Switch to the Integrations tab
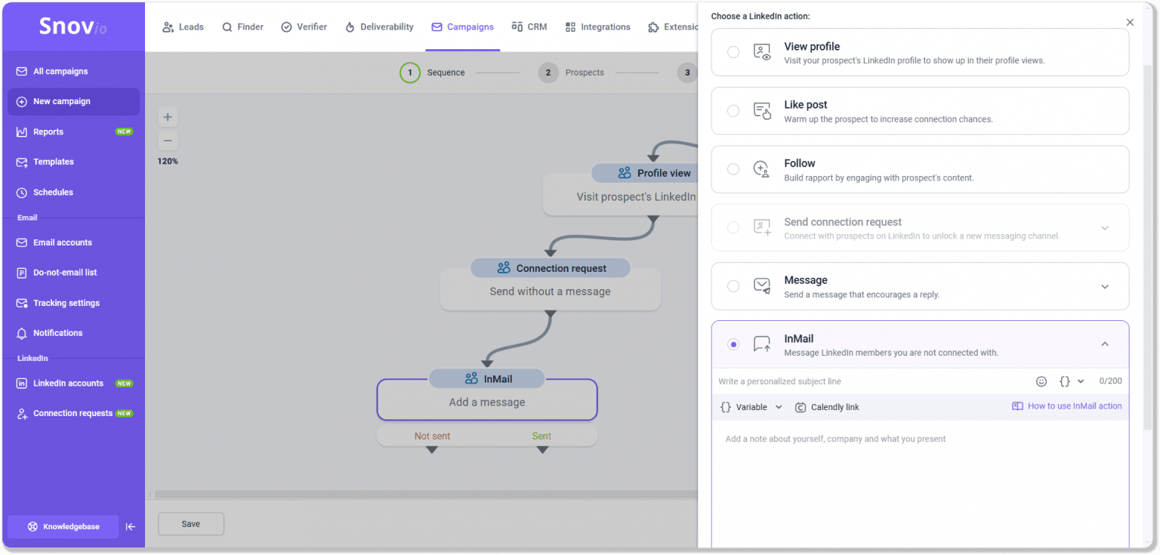The width and height of the screenshot is (1160, 555). click(x=597, y=26)
